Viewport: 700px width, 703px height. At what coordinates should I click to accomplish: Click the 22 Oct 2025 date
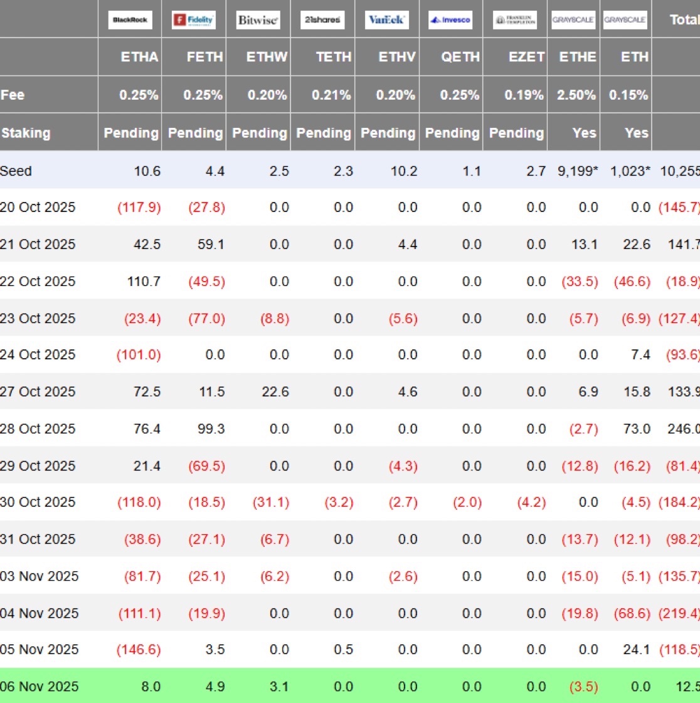tap(38, 282)
